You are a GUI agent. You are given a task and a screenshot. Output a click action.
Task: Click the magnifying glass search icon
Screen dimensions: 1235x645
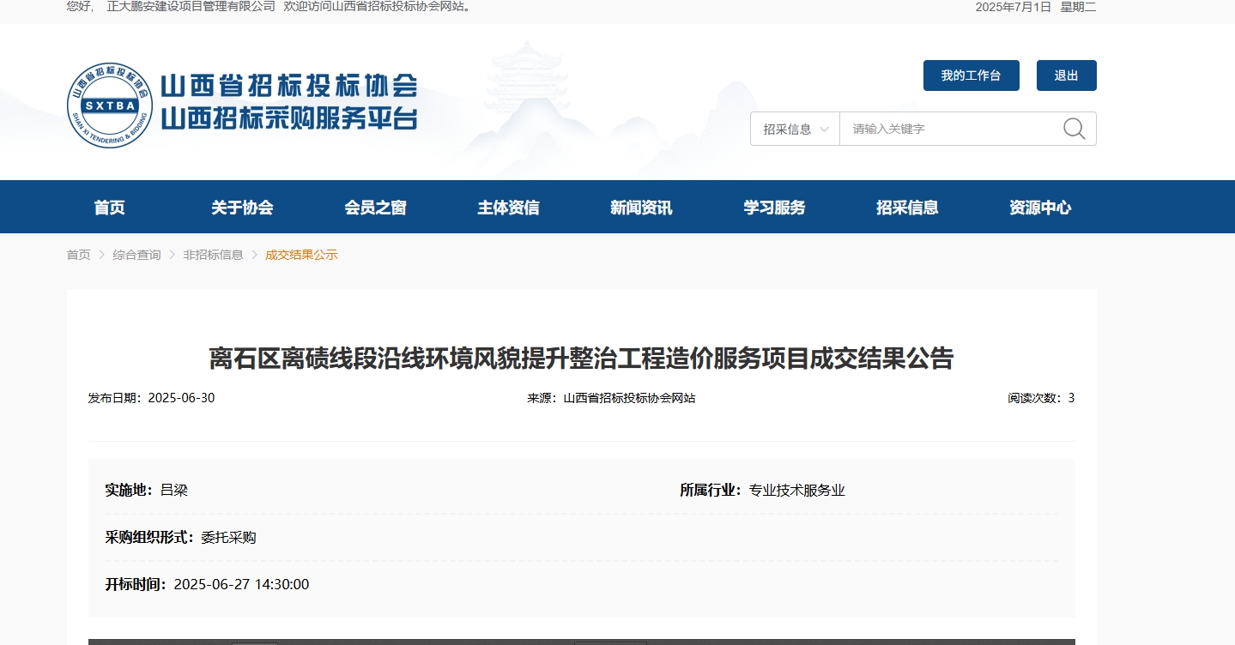pos(1074,129)
